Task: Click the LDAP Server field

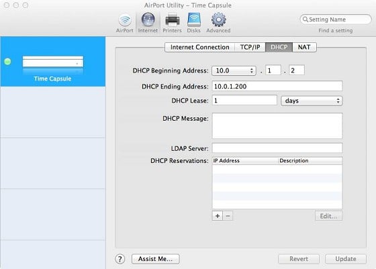Action: 277,148
